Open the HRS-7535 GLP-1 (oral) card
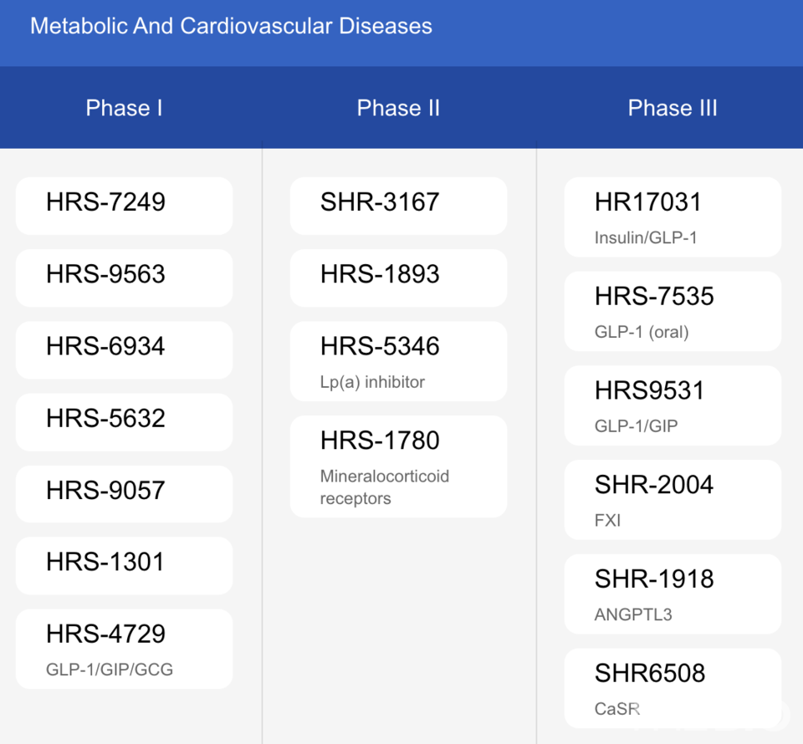The height and width of the screenshot is (744, 803). (x=673, y=311)
